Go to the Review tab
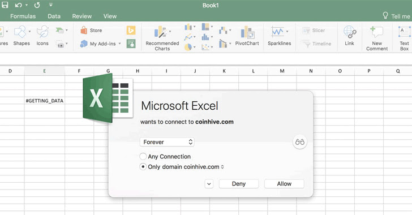Image resolution: width=412 pixels, height=215 pixels. [x=82, y=16]
